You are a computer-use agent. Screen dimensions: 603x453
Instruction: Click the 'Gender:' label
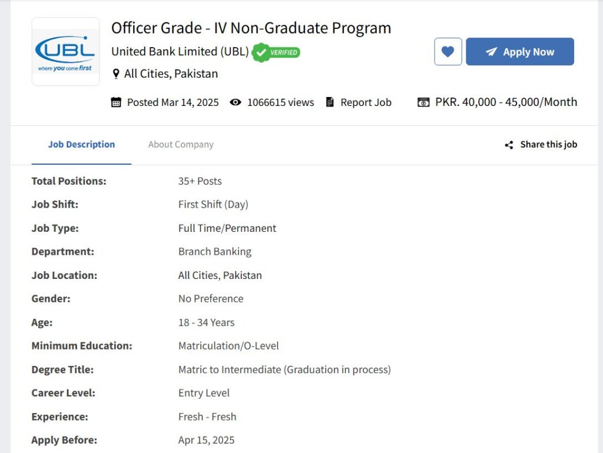coord(51,298)
